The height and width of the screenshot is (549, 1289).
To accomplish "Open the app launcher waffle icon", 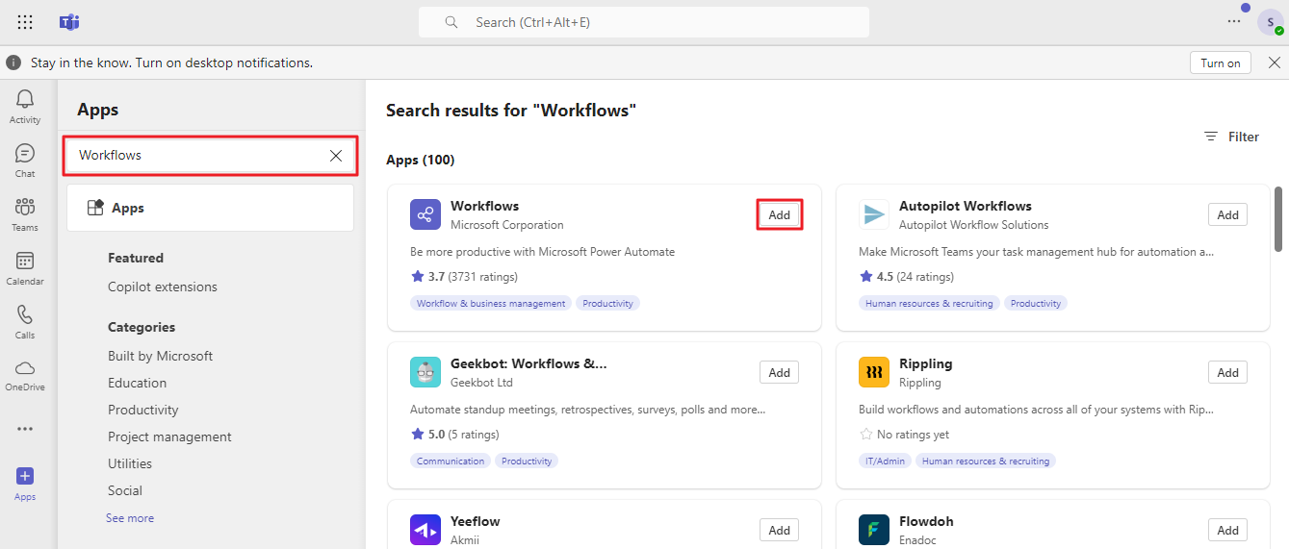I will (25, 22).
